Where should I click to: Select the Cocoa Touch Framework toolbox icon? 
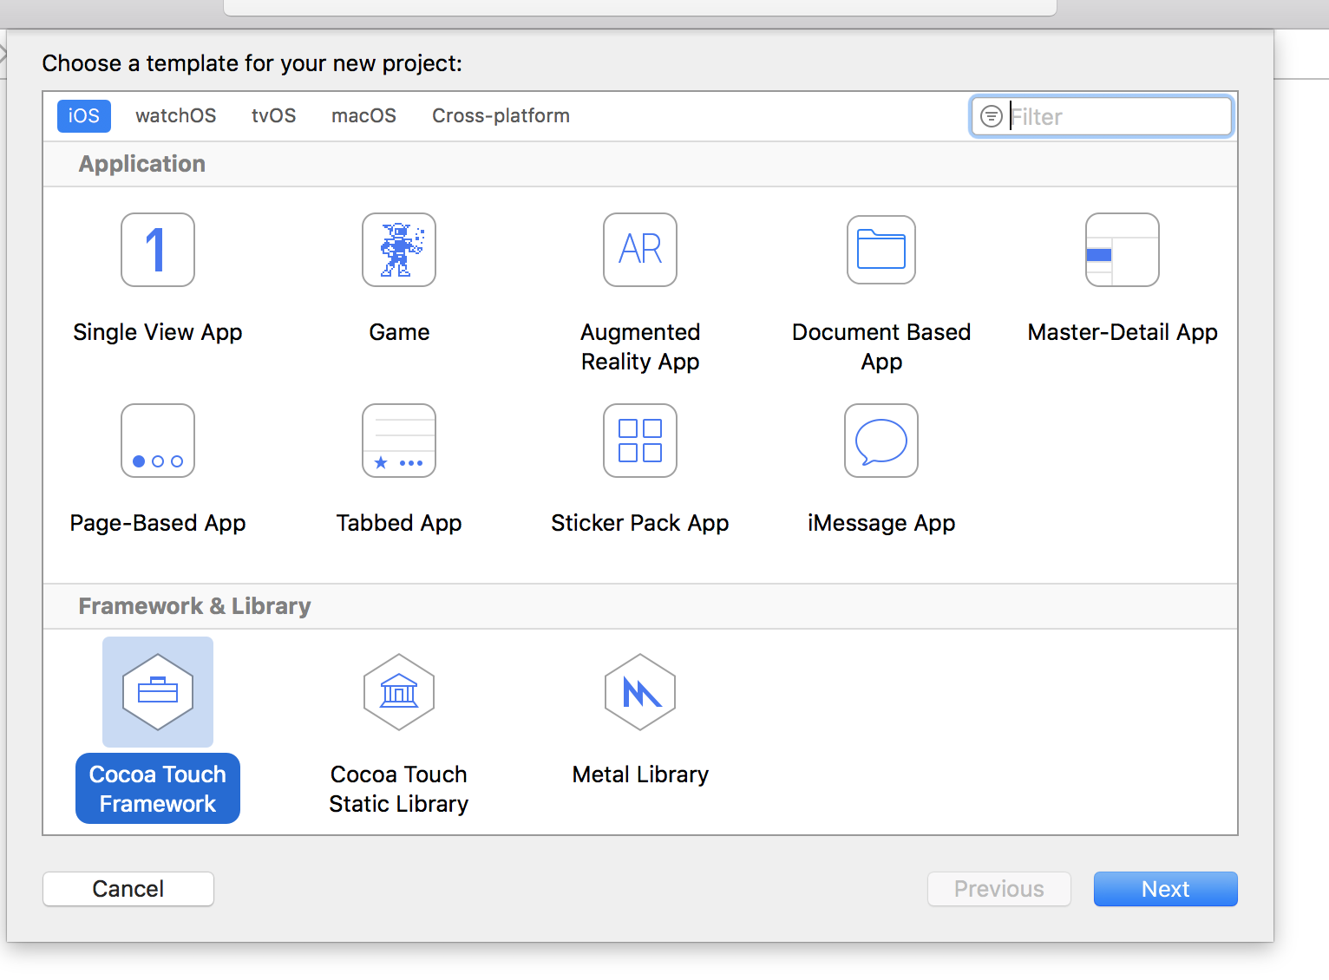click(158, 692)
